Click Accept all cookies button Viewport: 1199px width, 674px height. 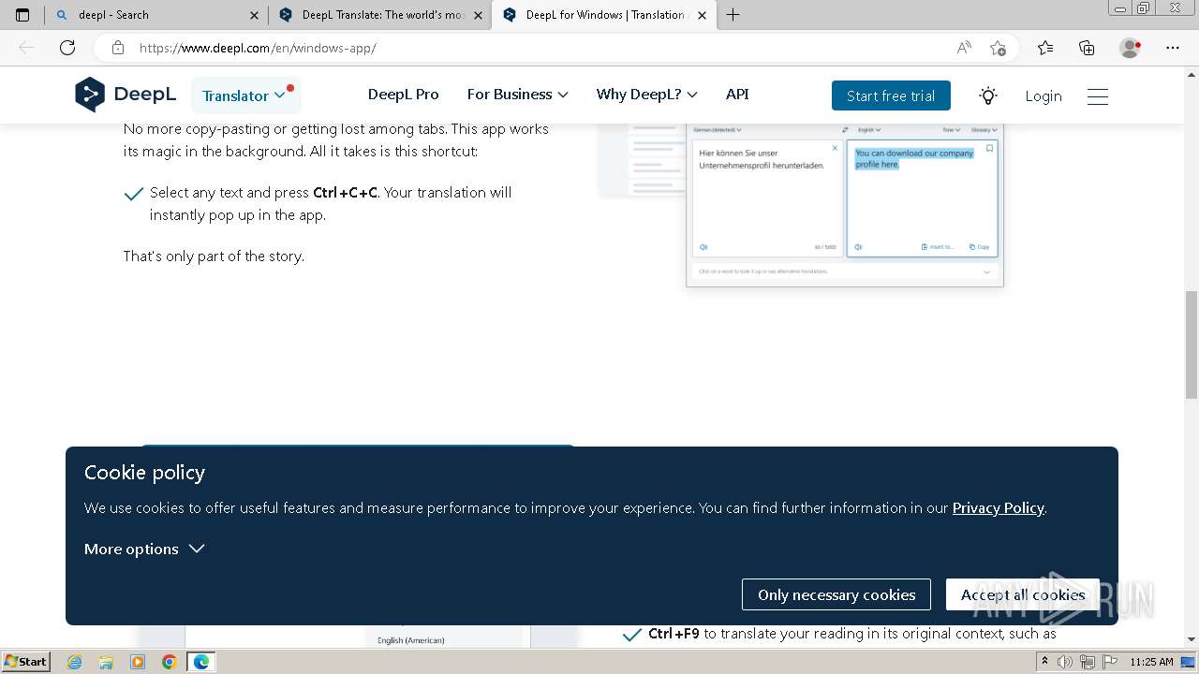click(x=1023, y=594)
